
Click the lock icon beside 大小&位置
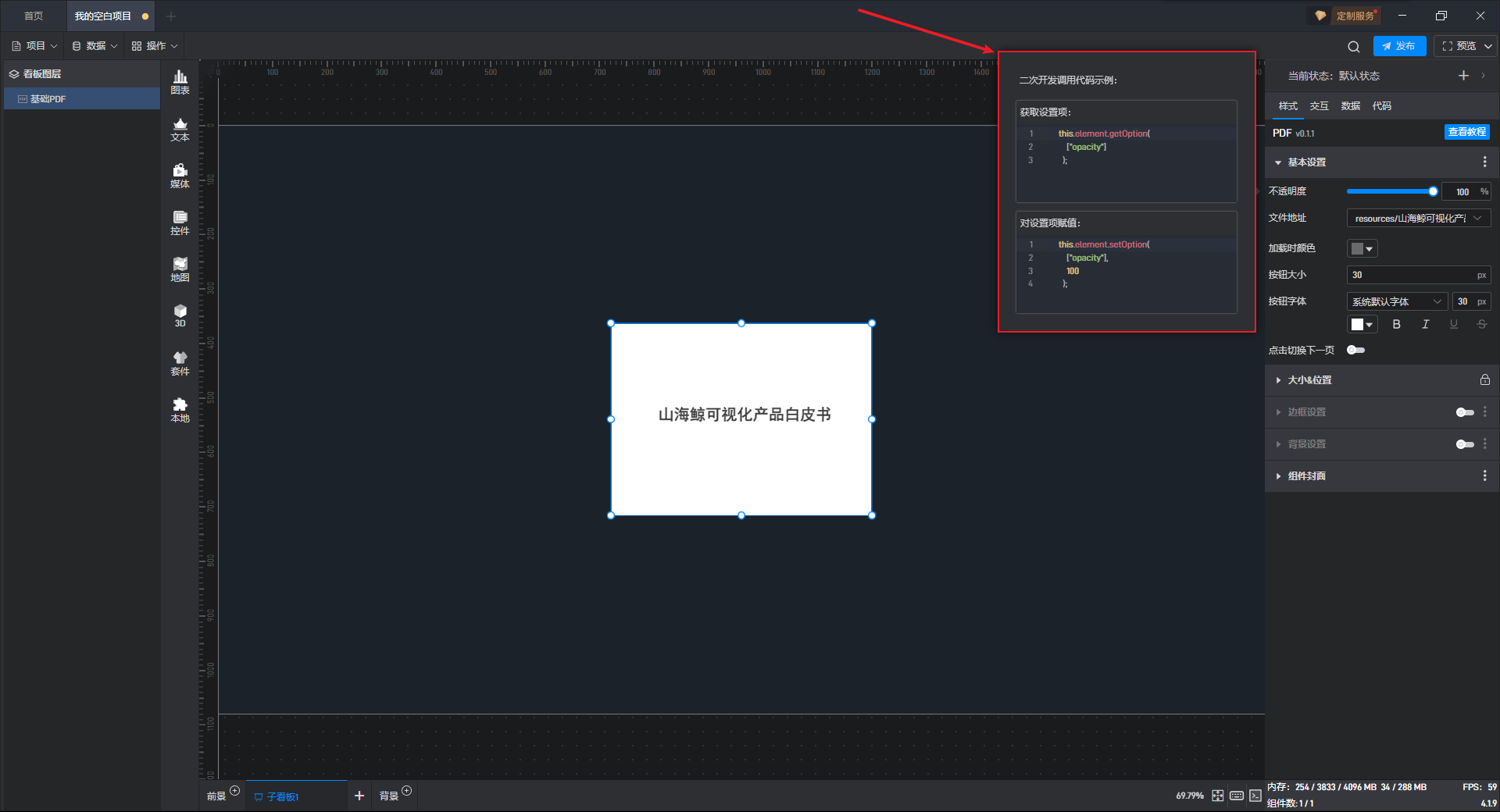pos(1484,380)
